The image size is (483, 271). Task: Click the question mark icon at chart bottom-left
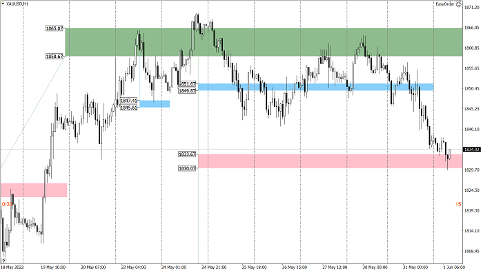tap(3, 261)
